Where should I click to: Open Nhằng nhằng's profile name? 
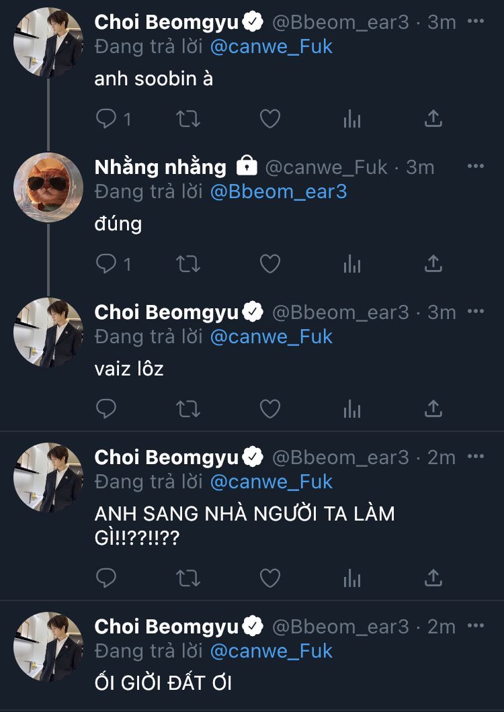point(161,167)
